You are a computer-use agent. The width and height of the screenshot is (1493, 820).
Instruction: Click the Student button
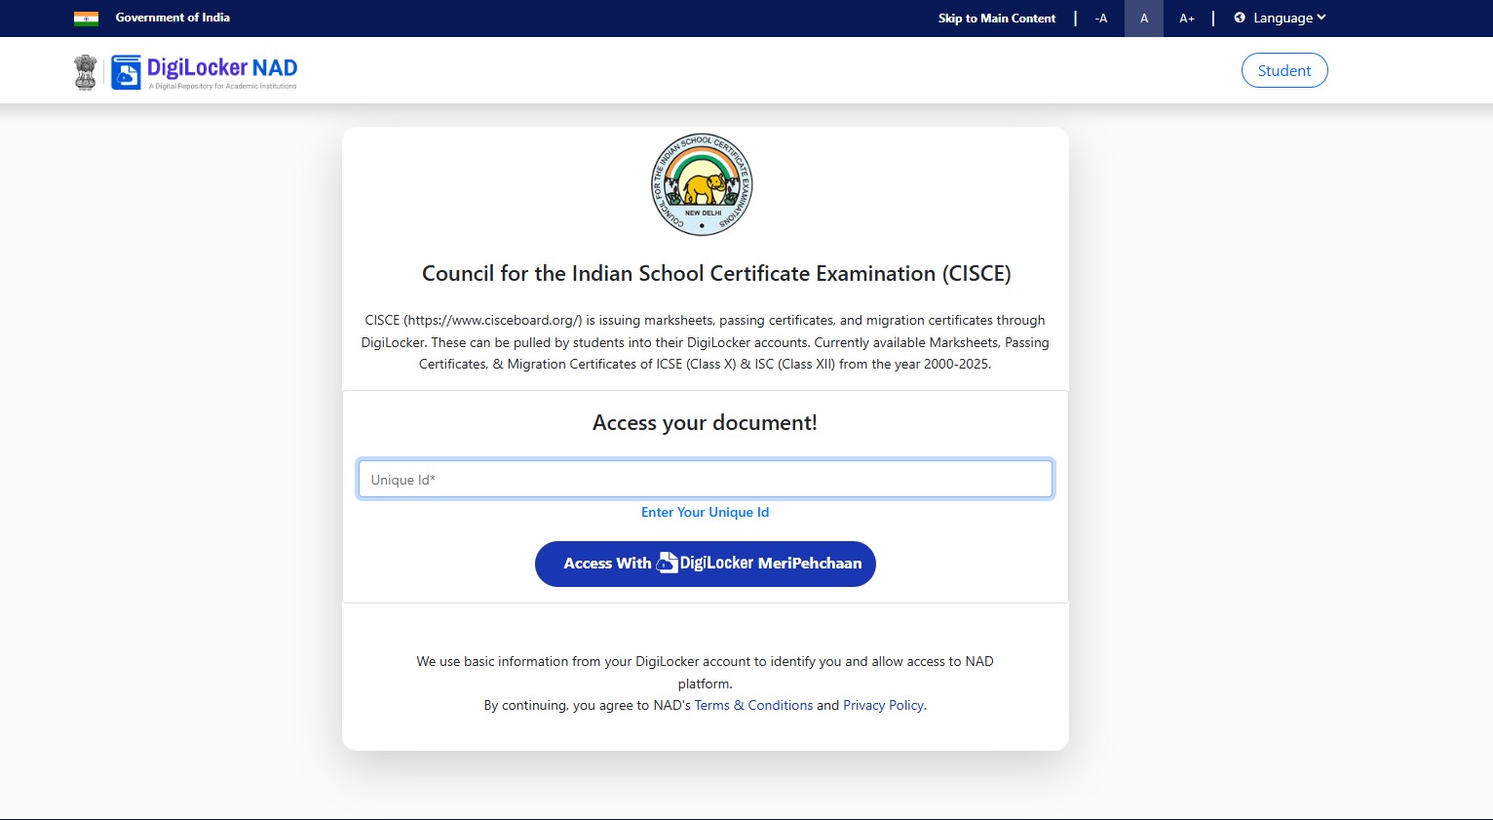(x=1284, y=70)
